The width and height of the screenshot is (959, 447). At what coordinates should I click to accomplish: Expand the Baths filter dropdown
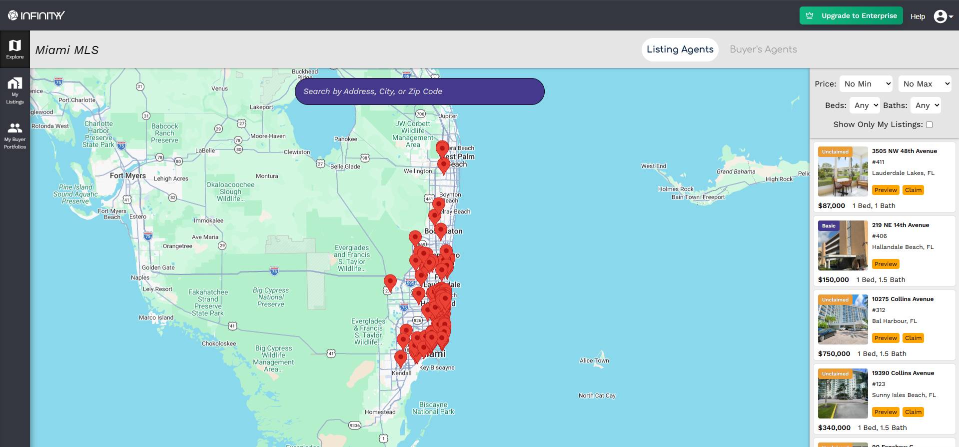tap(926, 105)
